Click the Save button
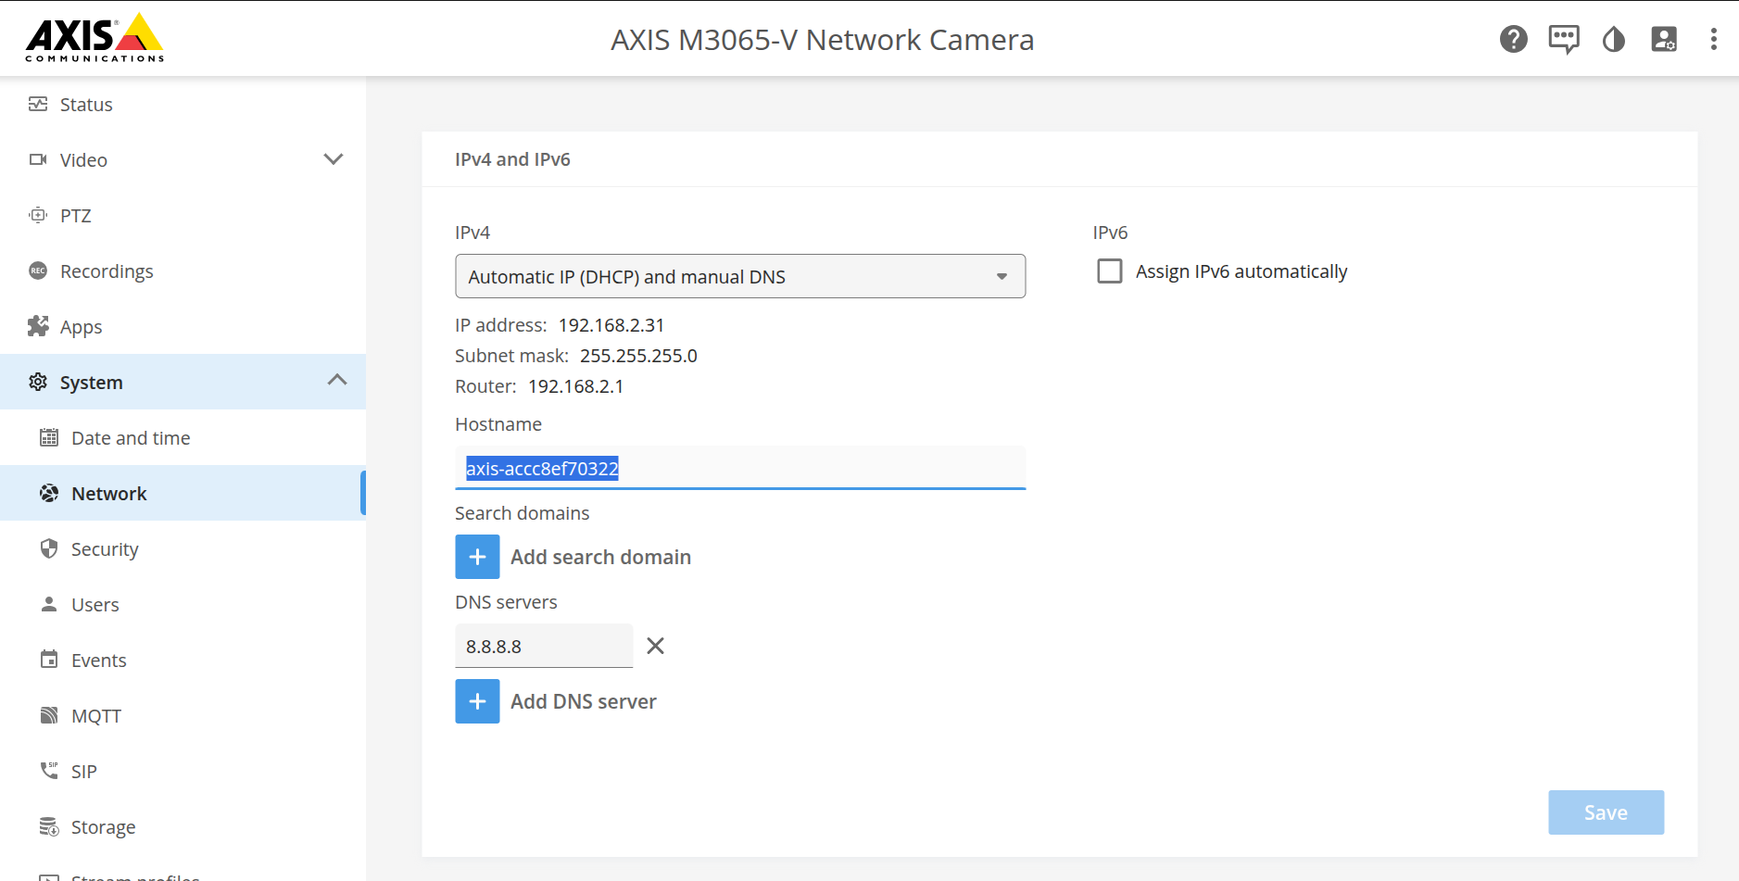Viewport: 1739px width, 881px height. 1605,812
